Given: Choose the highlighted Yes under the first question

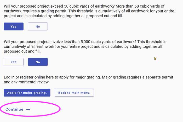Looking at the screenshot, I should pyautogui.click(x=14, y=26).
